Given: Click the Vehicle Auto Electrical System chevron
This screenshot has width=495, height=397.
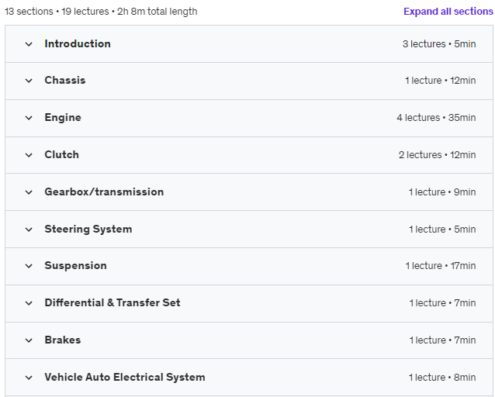Looking at the screenshot, I should point(29,378).
